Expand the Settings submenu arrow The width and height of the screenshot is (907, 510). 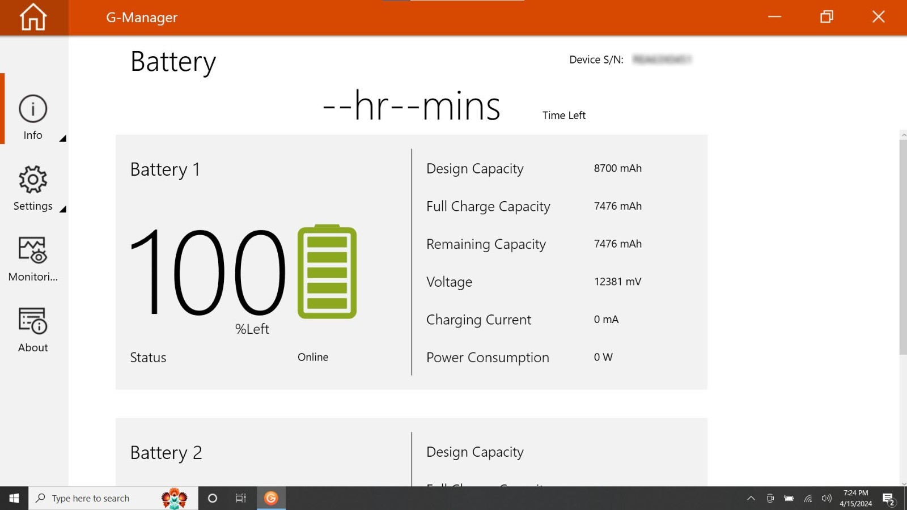coord(63,209)
